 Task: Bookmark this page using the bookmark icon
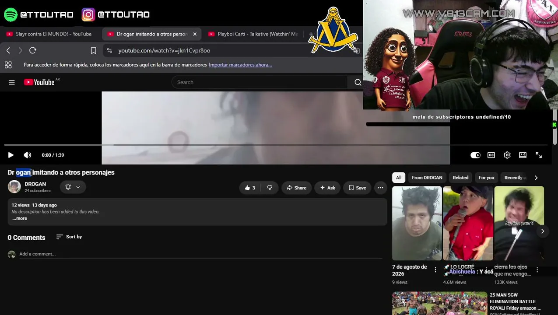click(93, 50)
